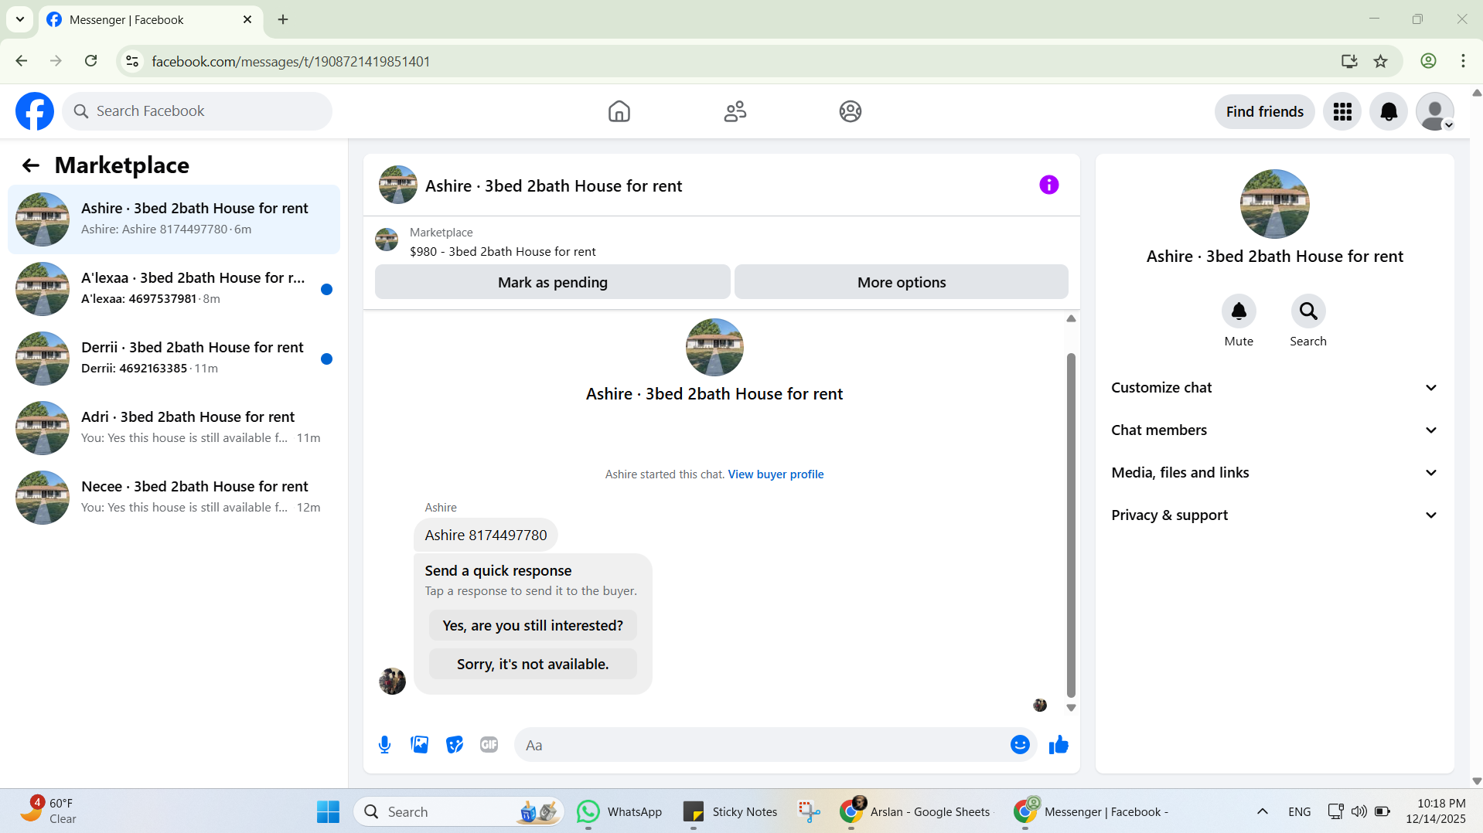Click the $980 listing price line
The width and height of the screenshot is (1483, 833).
tap(503, 252)
